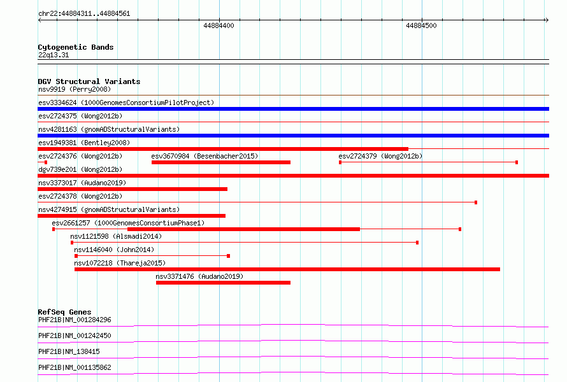
Task: Click the red bar for nsv3371476
Action: pyautogui.click(x=223, y=283)
